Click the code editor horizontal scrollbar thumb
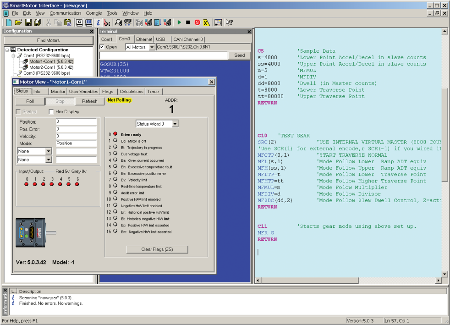The image size is (450, 325). [x=310, y=280]
